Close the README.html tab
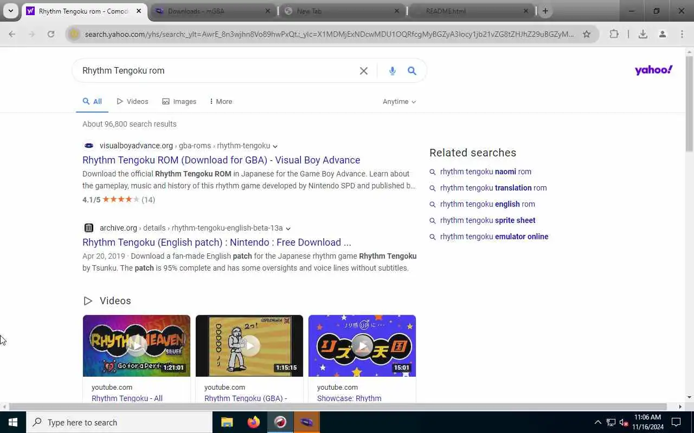The image size is (694, 433). pyautogui.click(x=526, y=11)
